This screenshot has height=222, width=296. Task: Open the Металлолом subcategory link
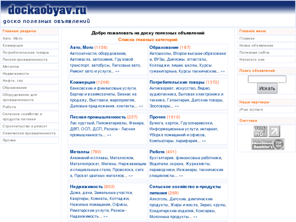pos(122,158)
